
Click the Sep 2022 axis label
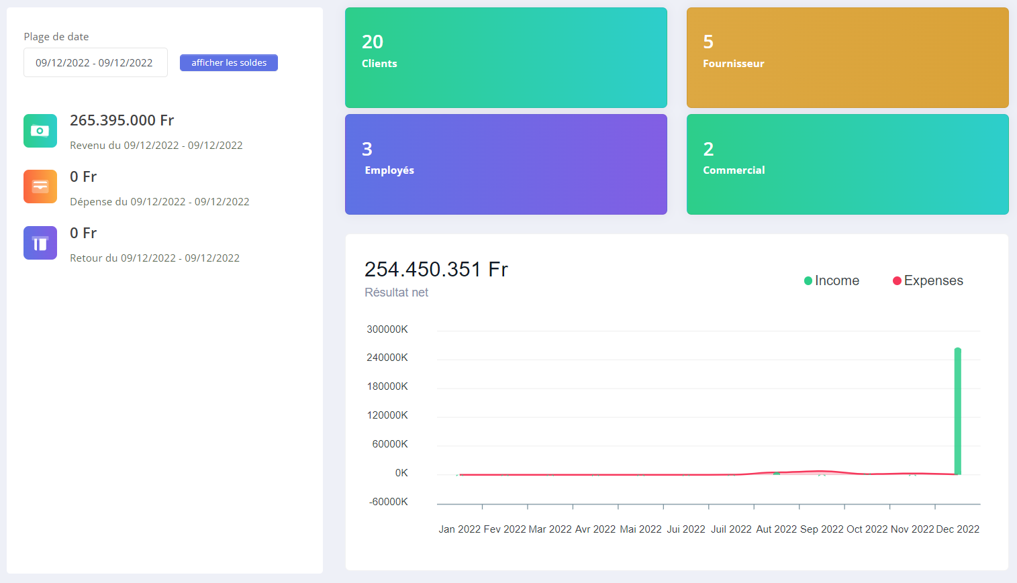(822, 529)
